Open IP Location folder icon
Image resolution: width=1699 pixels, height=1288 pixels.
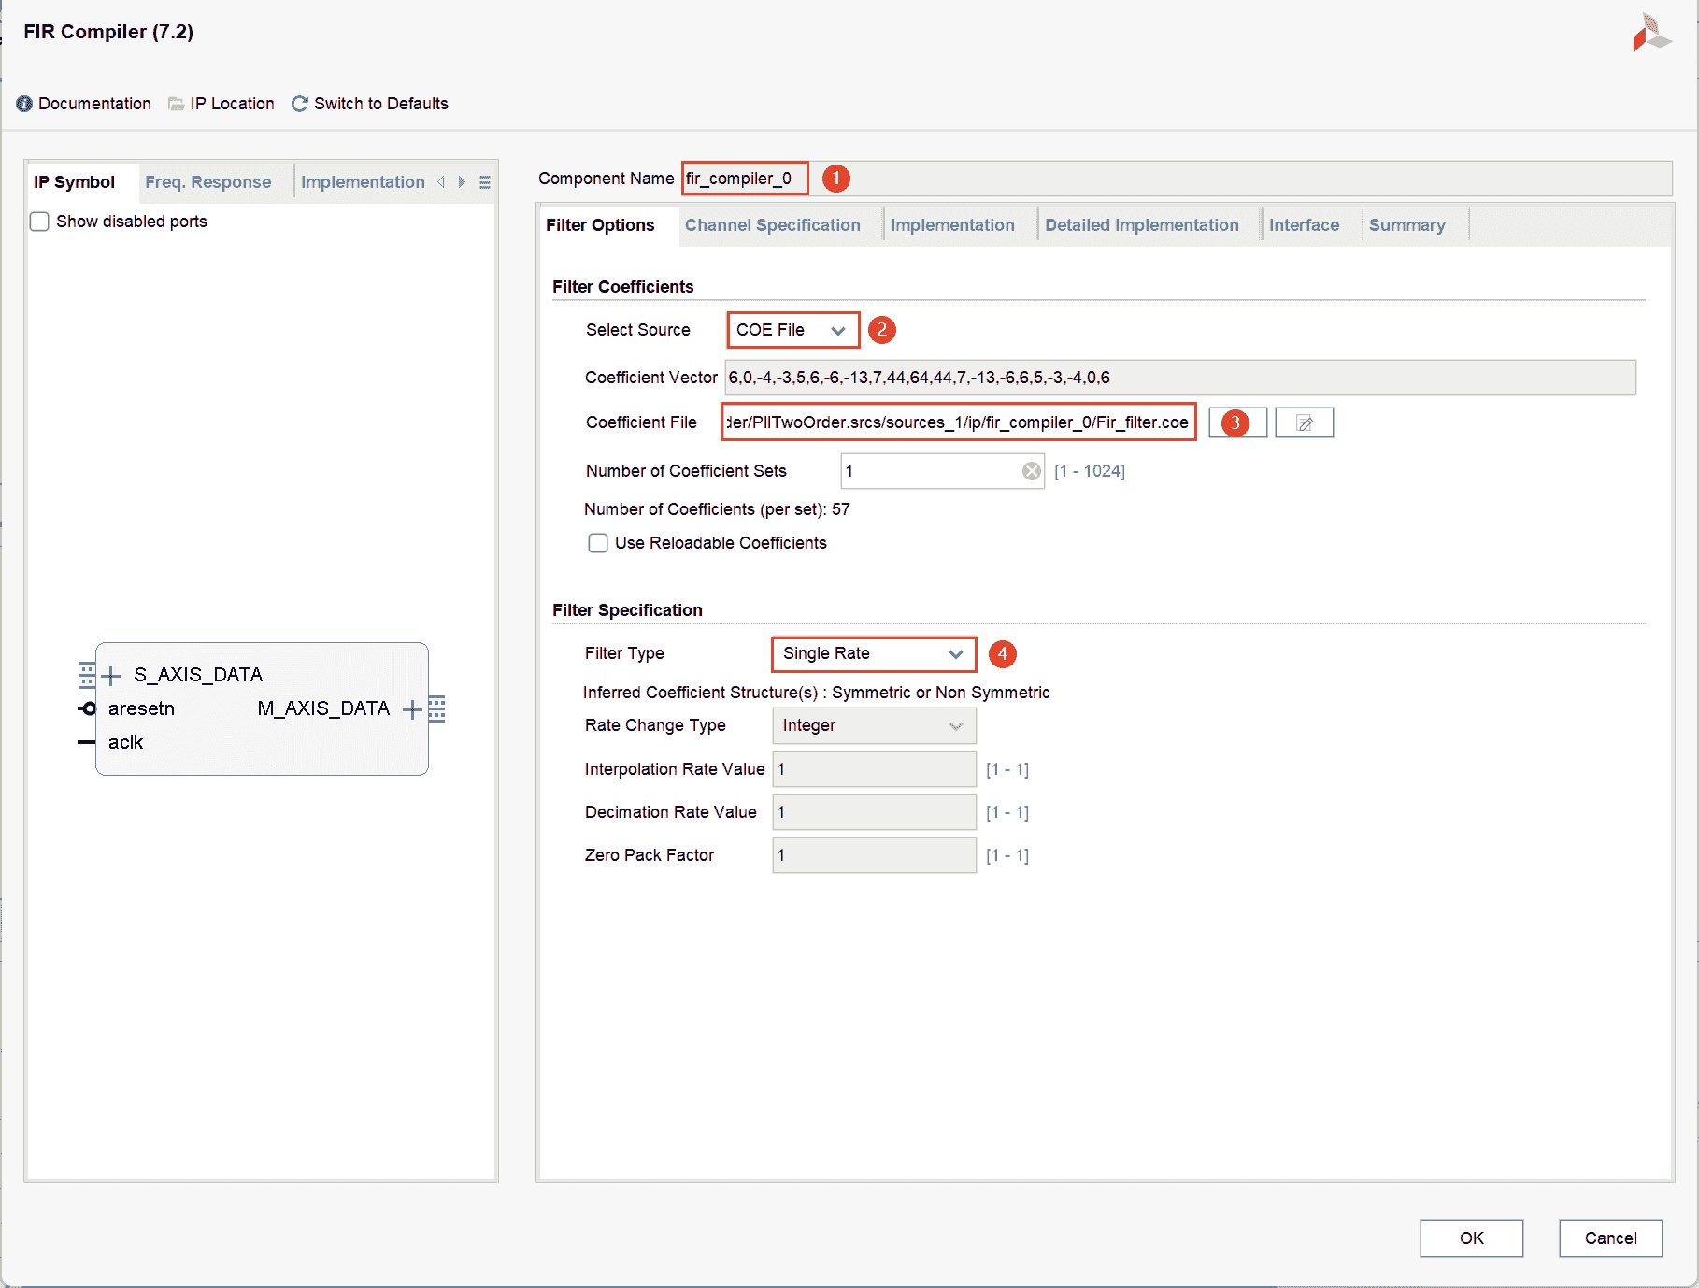(176, 104)
